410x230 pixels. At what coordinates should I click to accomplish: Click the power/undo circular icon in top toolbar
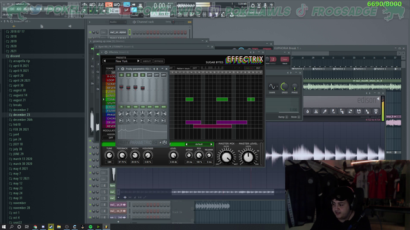pyautogui.click(x=252, y=5)
